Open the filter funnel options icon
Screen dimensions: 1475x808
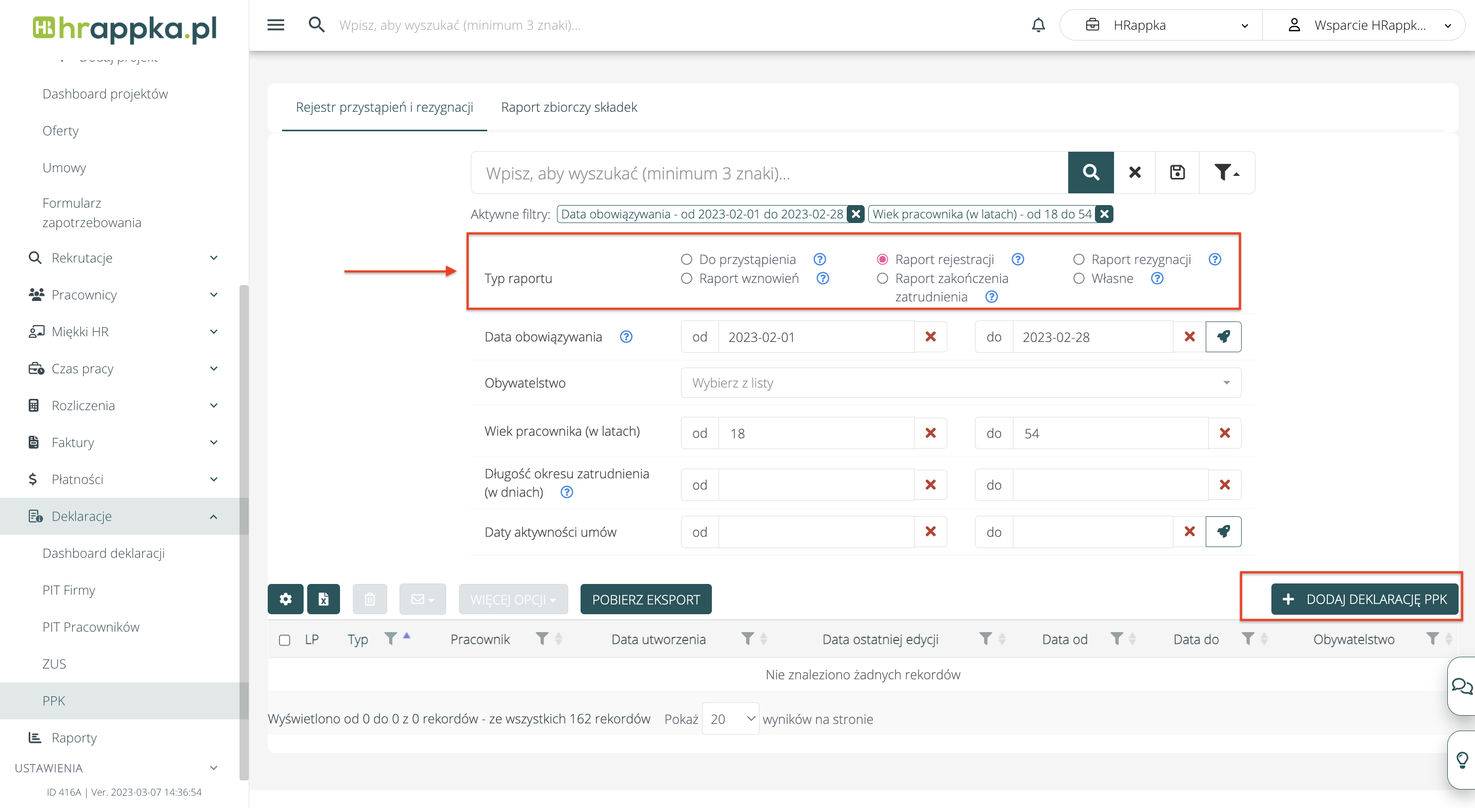[1226, 172]
